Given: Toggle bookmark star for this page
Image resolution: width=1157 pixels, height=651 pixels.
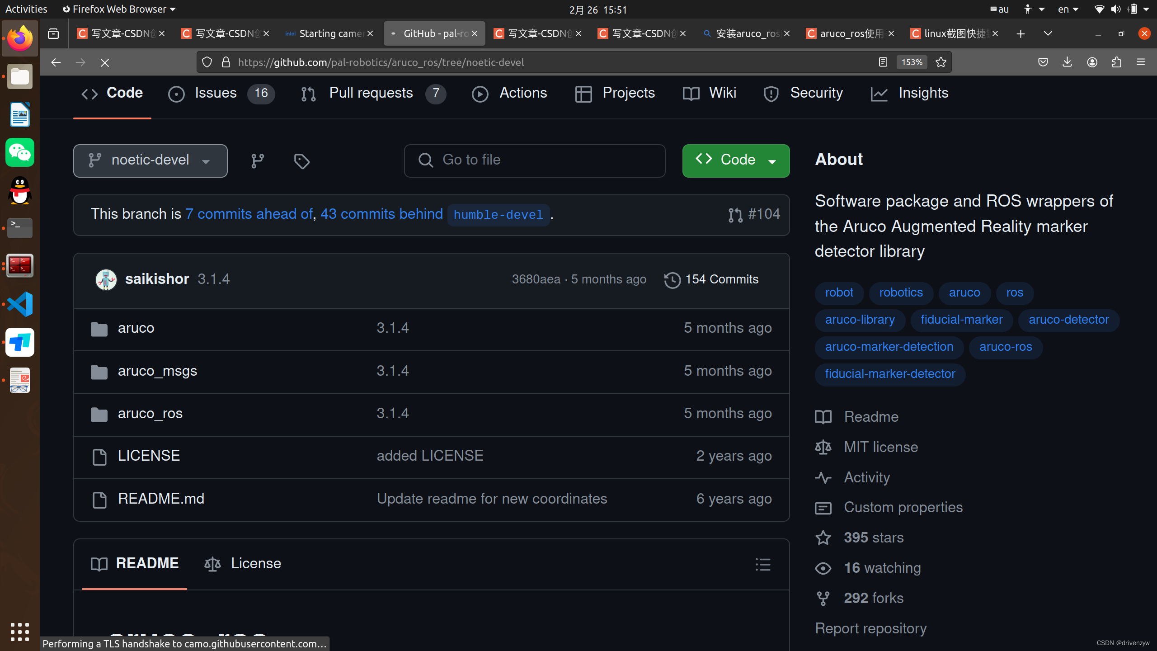Looking at the screenshot, I should pos(941,62).
